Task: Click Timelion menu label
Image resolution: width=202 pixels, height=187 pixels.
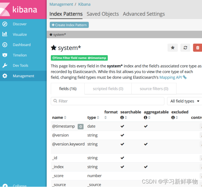Action: [20, 55]
